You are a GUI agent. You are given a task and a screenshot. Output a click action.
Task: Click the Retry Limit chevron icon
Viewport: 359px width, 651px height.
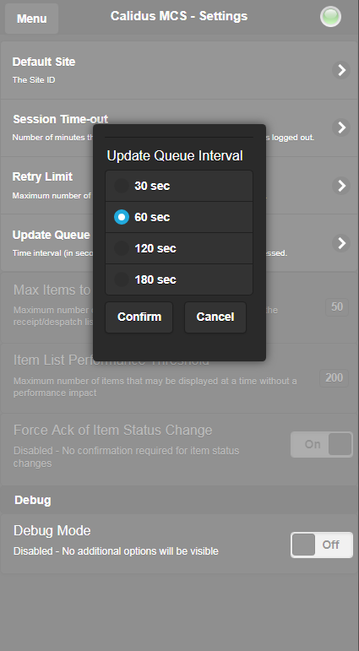tap(341, 186)
